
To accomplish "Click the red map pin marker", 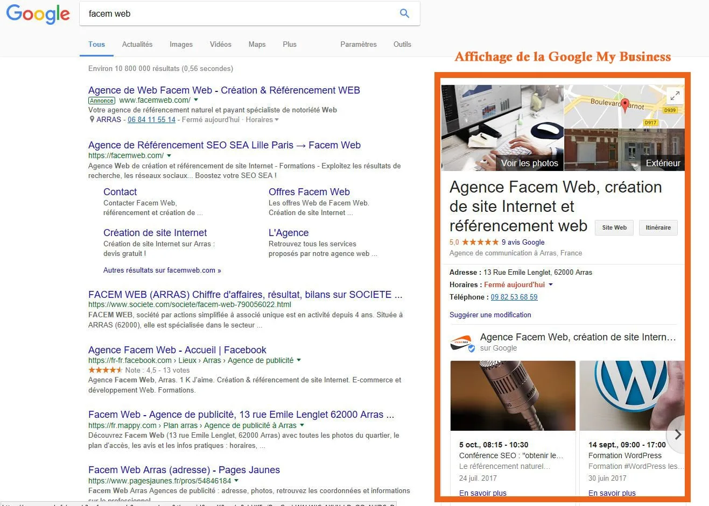I will [x=624, y=105].
